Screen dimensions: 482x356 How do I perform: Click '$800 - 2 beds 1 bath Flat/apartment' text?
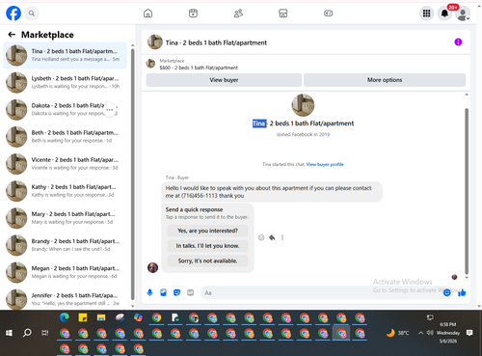coord(199,68)
